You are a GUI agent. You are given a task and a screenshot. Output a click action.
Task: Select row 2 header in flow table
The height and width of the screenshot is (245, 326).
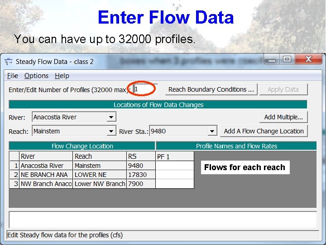[x=14, y=175]
